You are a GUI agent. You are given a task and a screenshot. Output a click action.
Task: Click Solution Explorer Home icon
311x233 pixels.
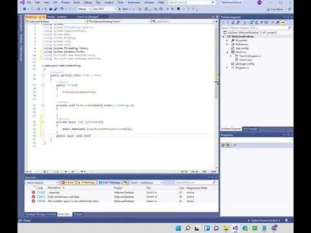(233, 23)
